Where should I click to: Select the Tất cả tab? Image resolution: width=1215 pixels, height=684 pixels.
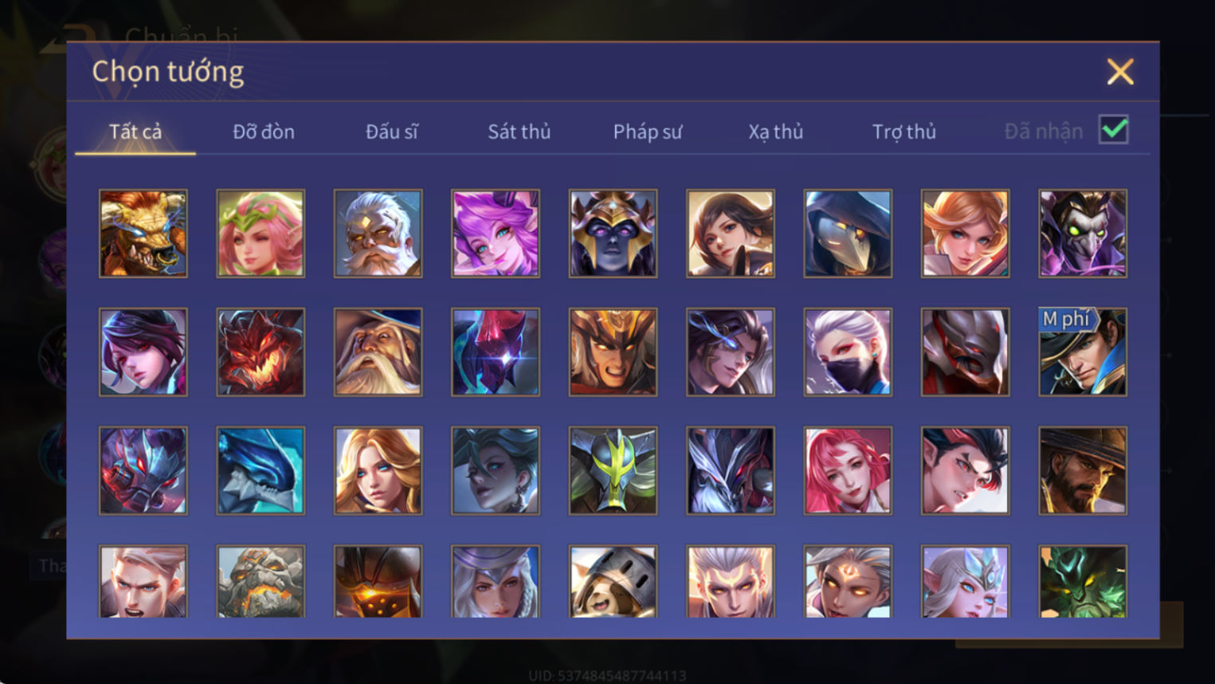tap(135, 132)
